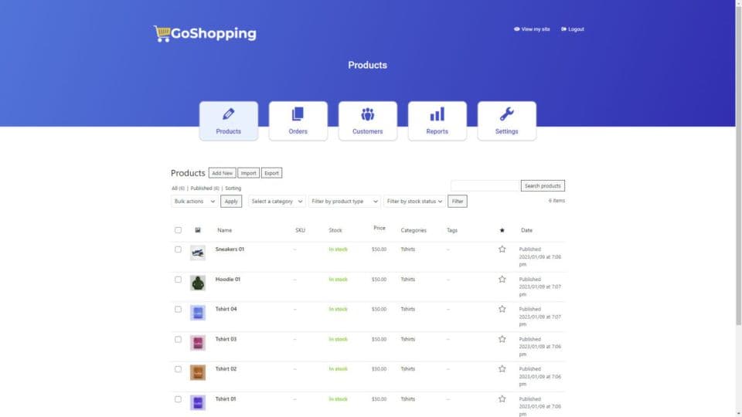Image resolution: width=742 pixels, height=417 pixels.
Task: Sort table by SKU column
Action: pyautogui.click(x=300, y=230)
